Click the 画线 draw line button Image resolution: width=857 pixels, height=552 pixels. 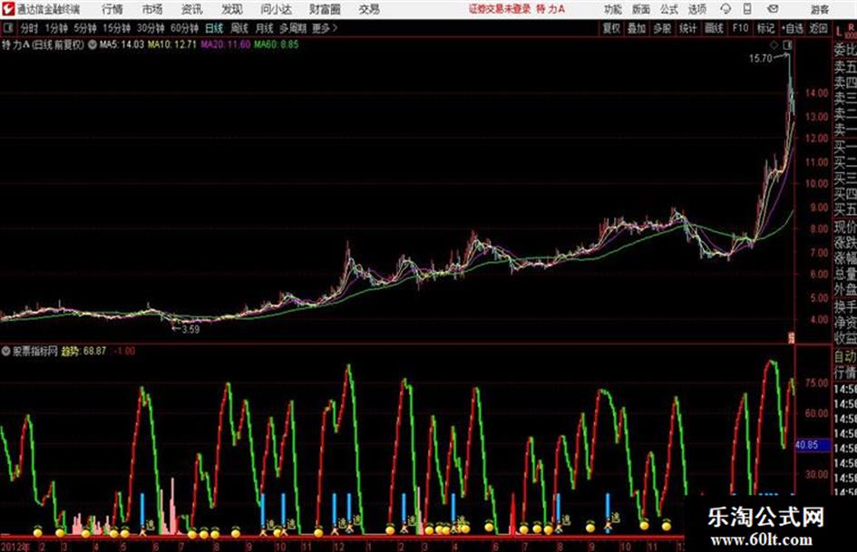click(714, 28)
